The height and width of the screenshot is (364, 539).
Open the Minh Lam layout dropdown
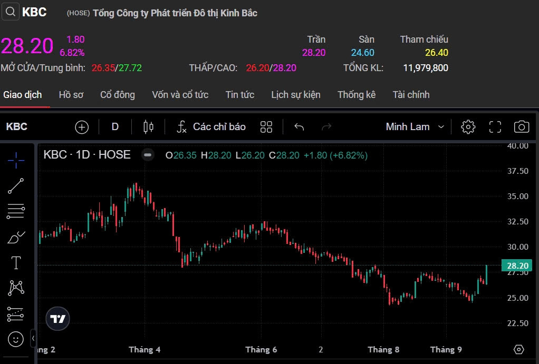point(415,127)
